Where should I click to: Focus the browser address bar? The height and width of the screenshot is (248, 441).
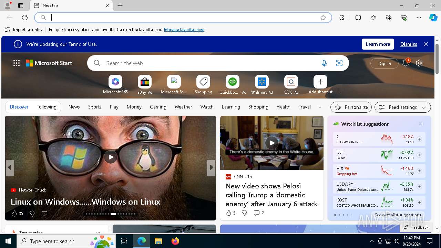pyautogui.click(x=183, y=18)
